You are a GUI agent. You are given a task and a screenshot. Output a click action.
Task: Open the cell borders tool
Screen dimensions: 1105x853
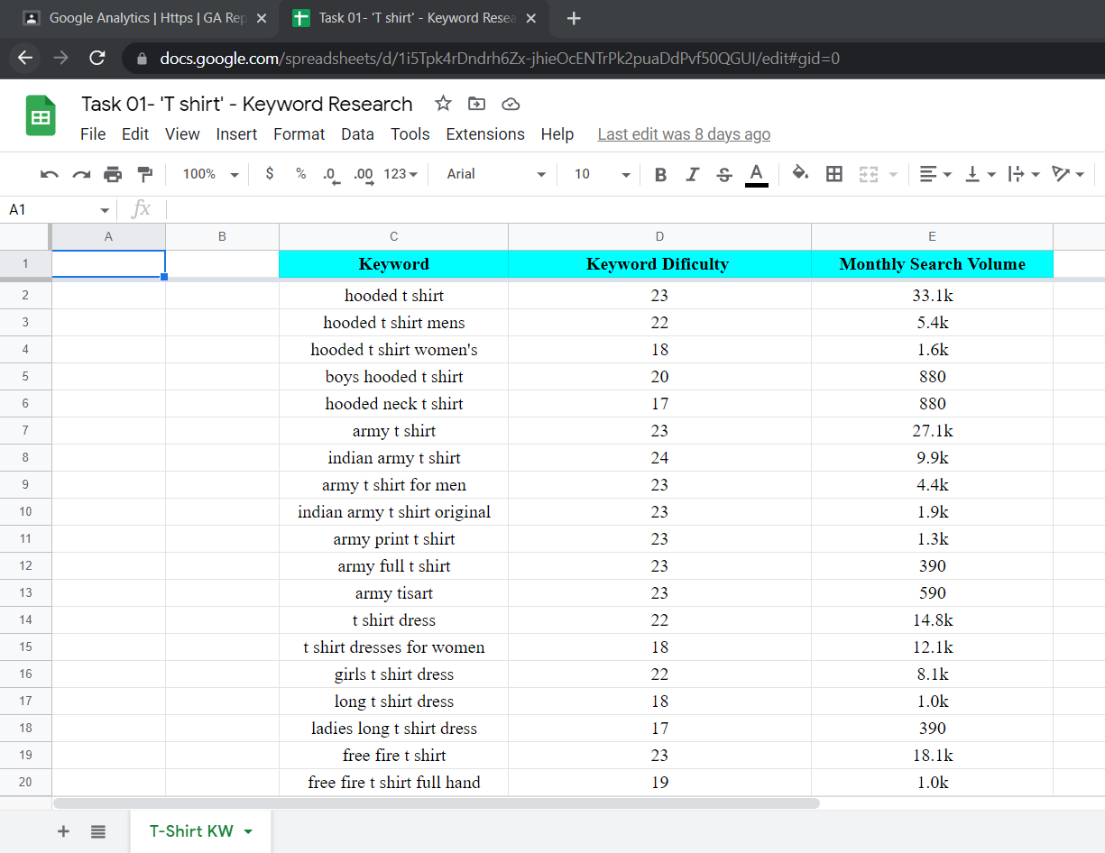click(834, 174)
